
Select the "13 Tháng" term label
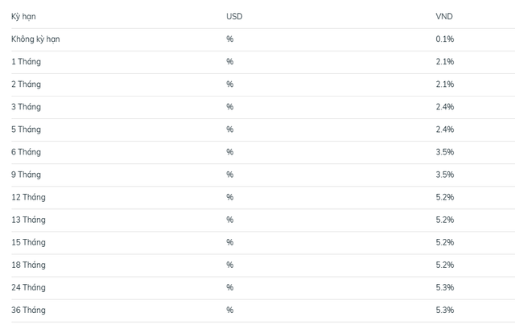(x=29, y=219)
